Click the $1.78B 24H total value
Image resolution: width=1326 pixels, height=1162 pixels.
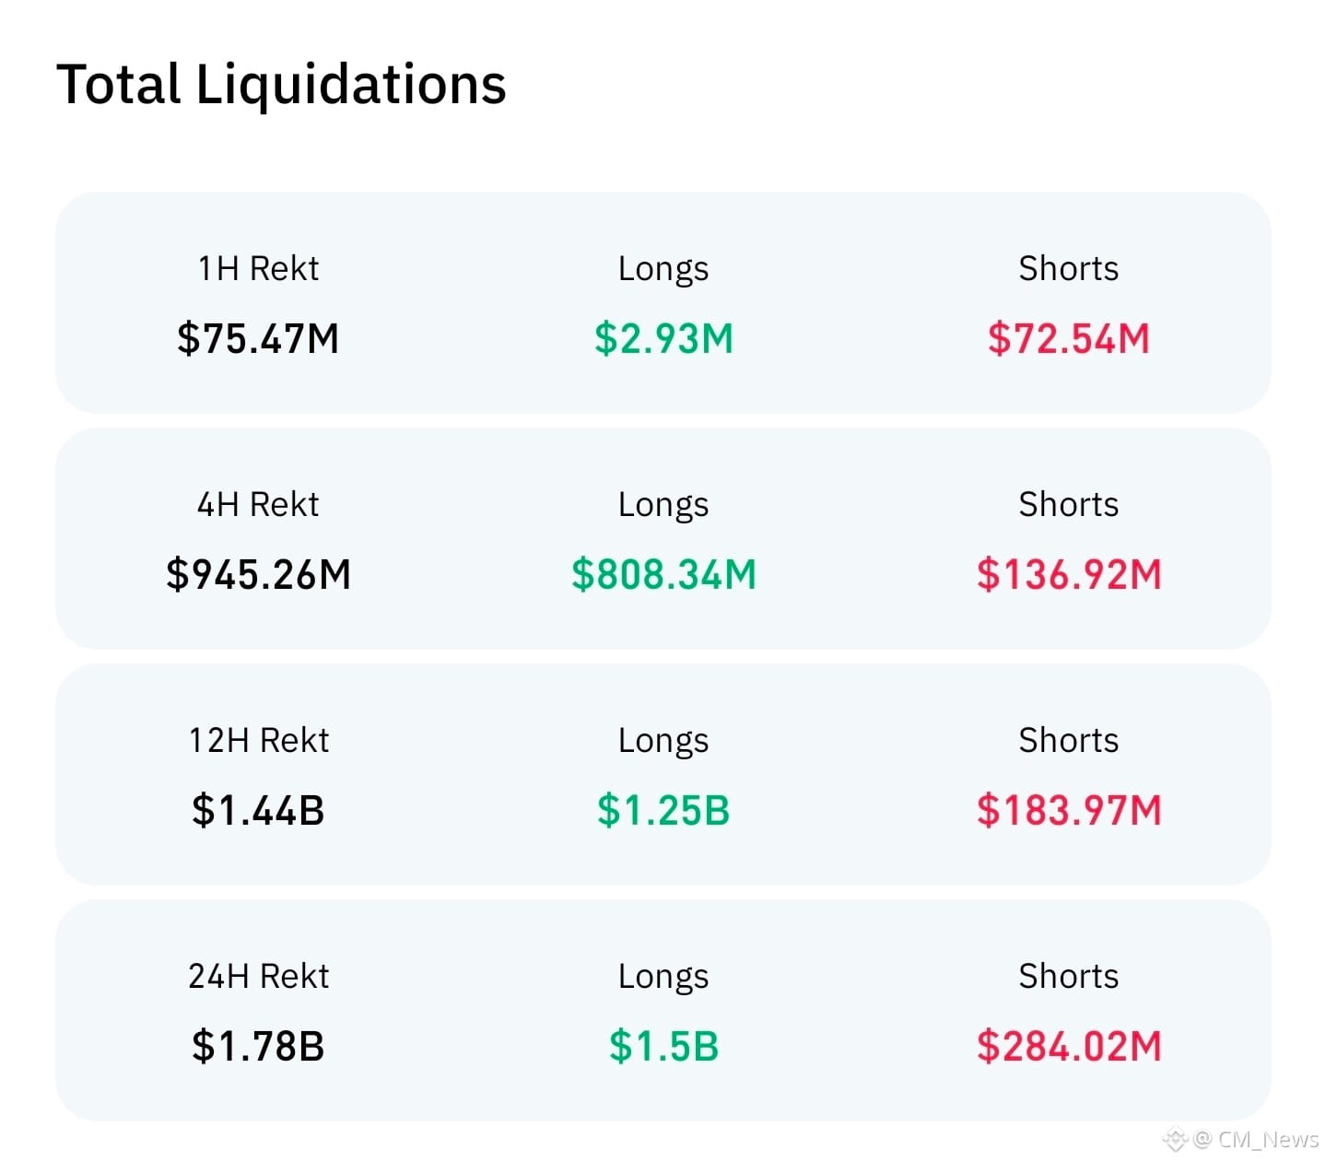[258, 1046]
